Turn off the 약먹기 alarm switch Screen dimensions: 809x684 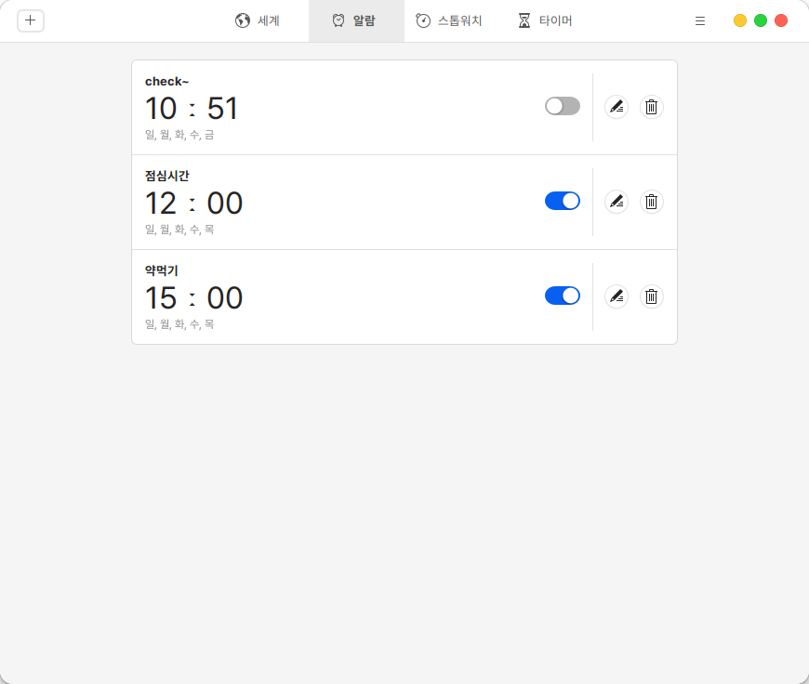[x=563, y=296]
